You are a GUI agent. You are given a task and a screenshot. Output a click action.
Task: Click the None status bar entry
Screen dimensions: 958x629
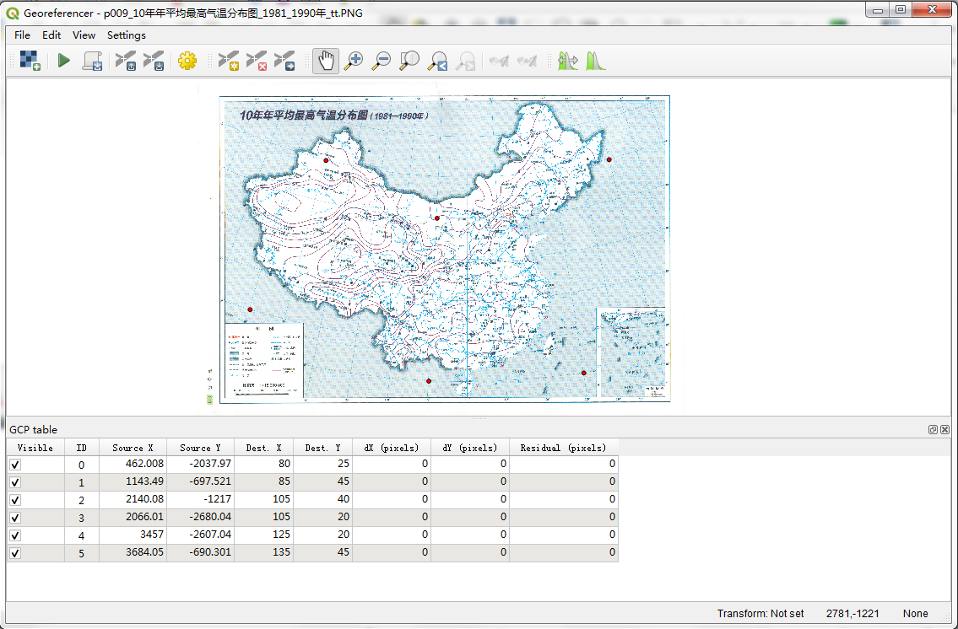tap(915, 614)
